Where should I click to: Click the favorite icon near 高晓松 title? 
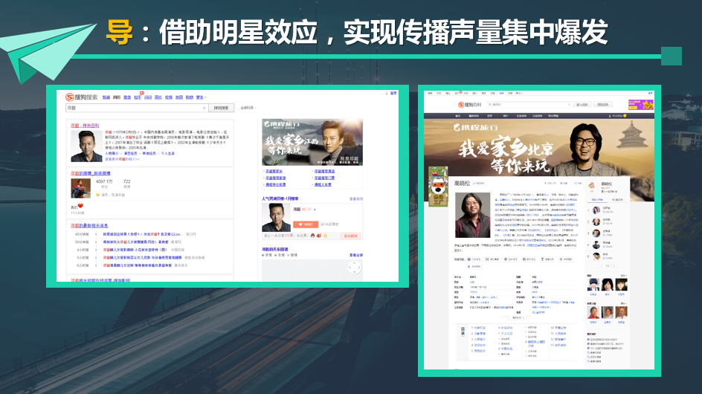[x=561, y=183]
